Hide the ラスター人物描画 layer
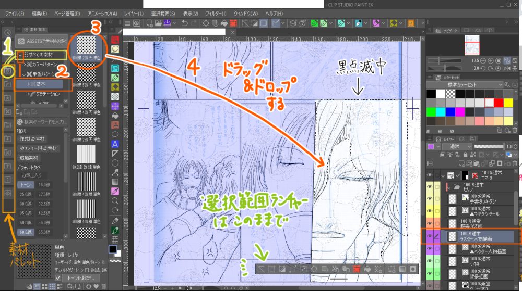Screen dimensions: 522x291 [430, 236]
